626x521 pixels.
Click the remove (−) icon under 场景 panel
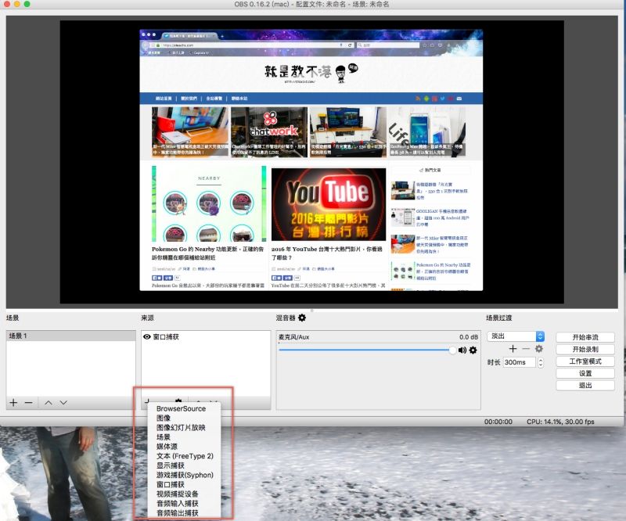27,403
